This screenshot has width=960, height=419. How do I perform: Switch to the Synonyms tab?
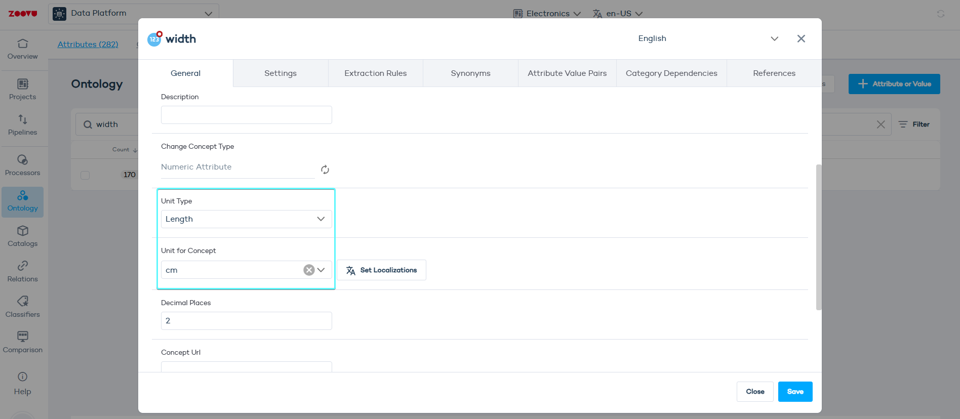470,73
